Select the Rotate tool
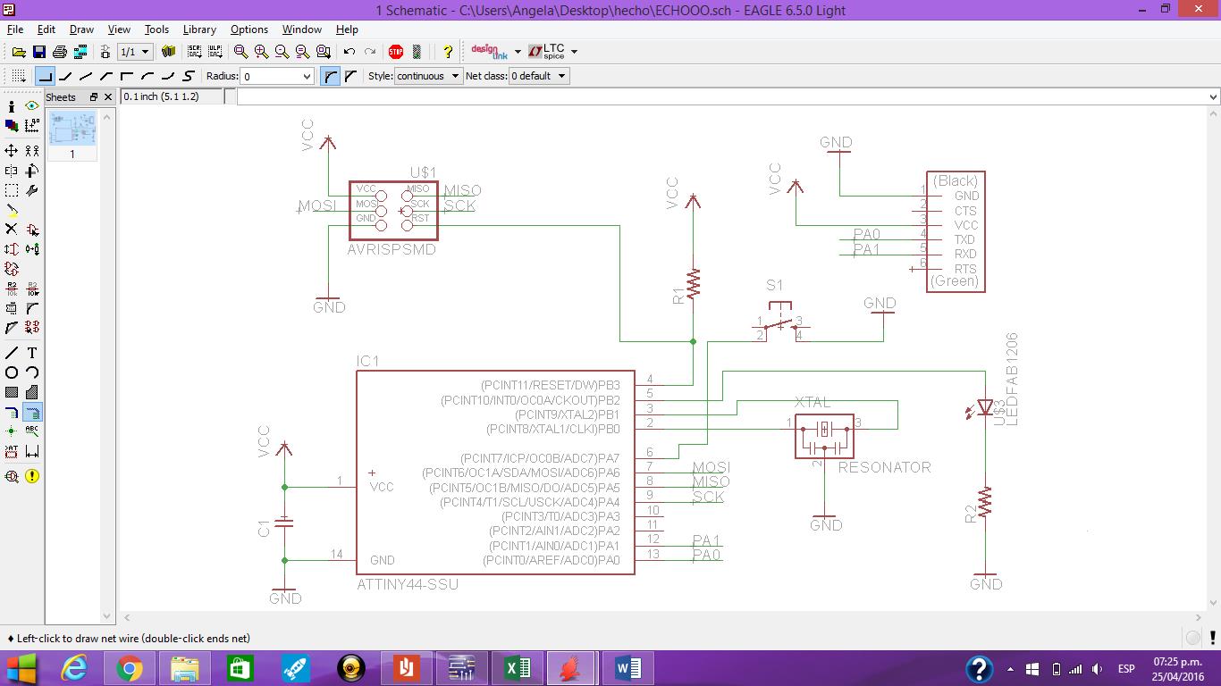Viewport: 1221px width, 686px height. [x=32, y=170]
